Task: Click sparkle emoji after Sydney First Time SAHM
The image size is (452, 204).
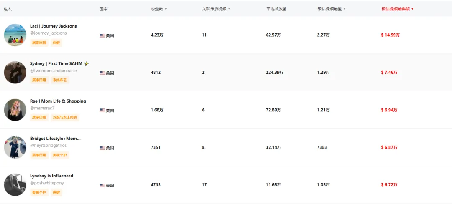Action: point(86,63)
